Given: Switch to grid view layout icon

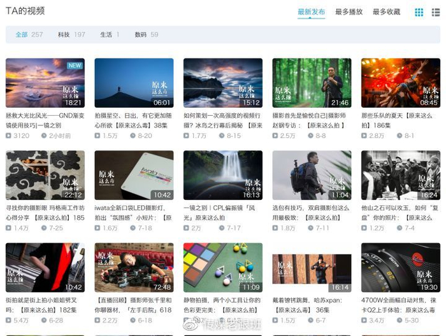Looking at the screenshot, I should pyautogui.click(x=419, y=12).
